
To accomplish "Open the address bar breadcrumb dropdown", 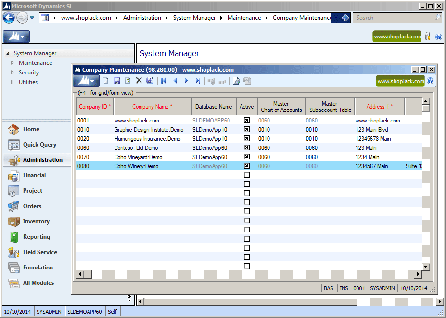I will tap(336, 18).
